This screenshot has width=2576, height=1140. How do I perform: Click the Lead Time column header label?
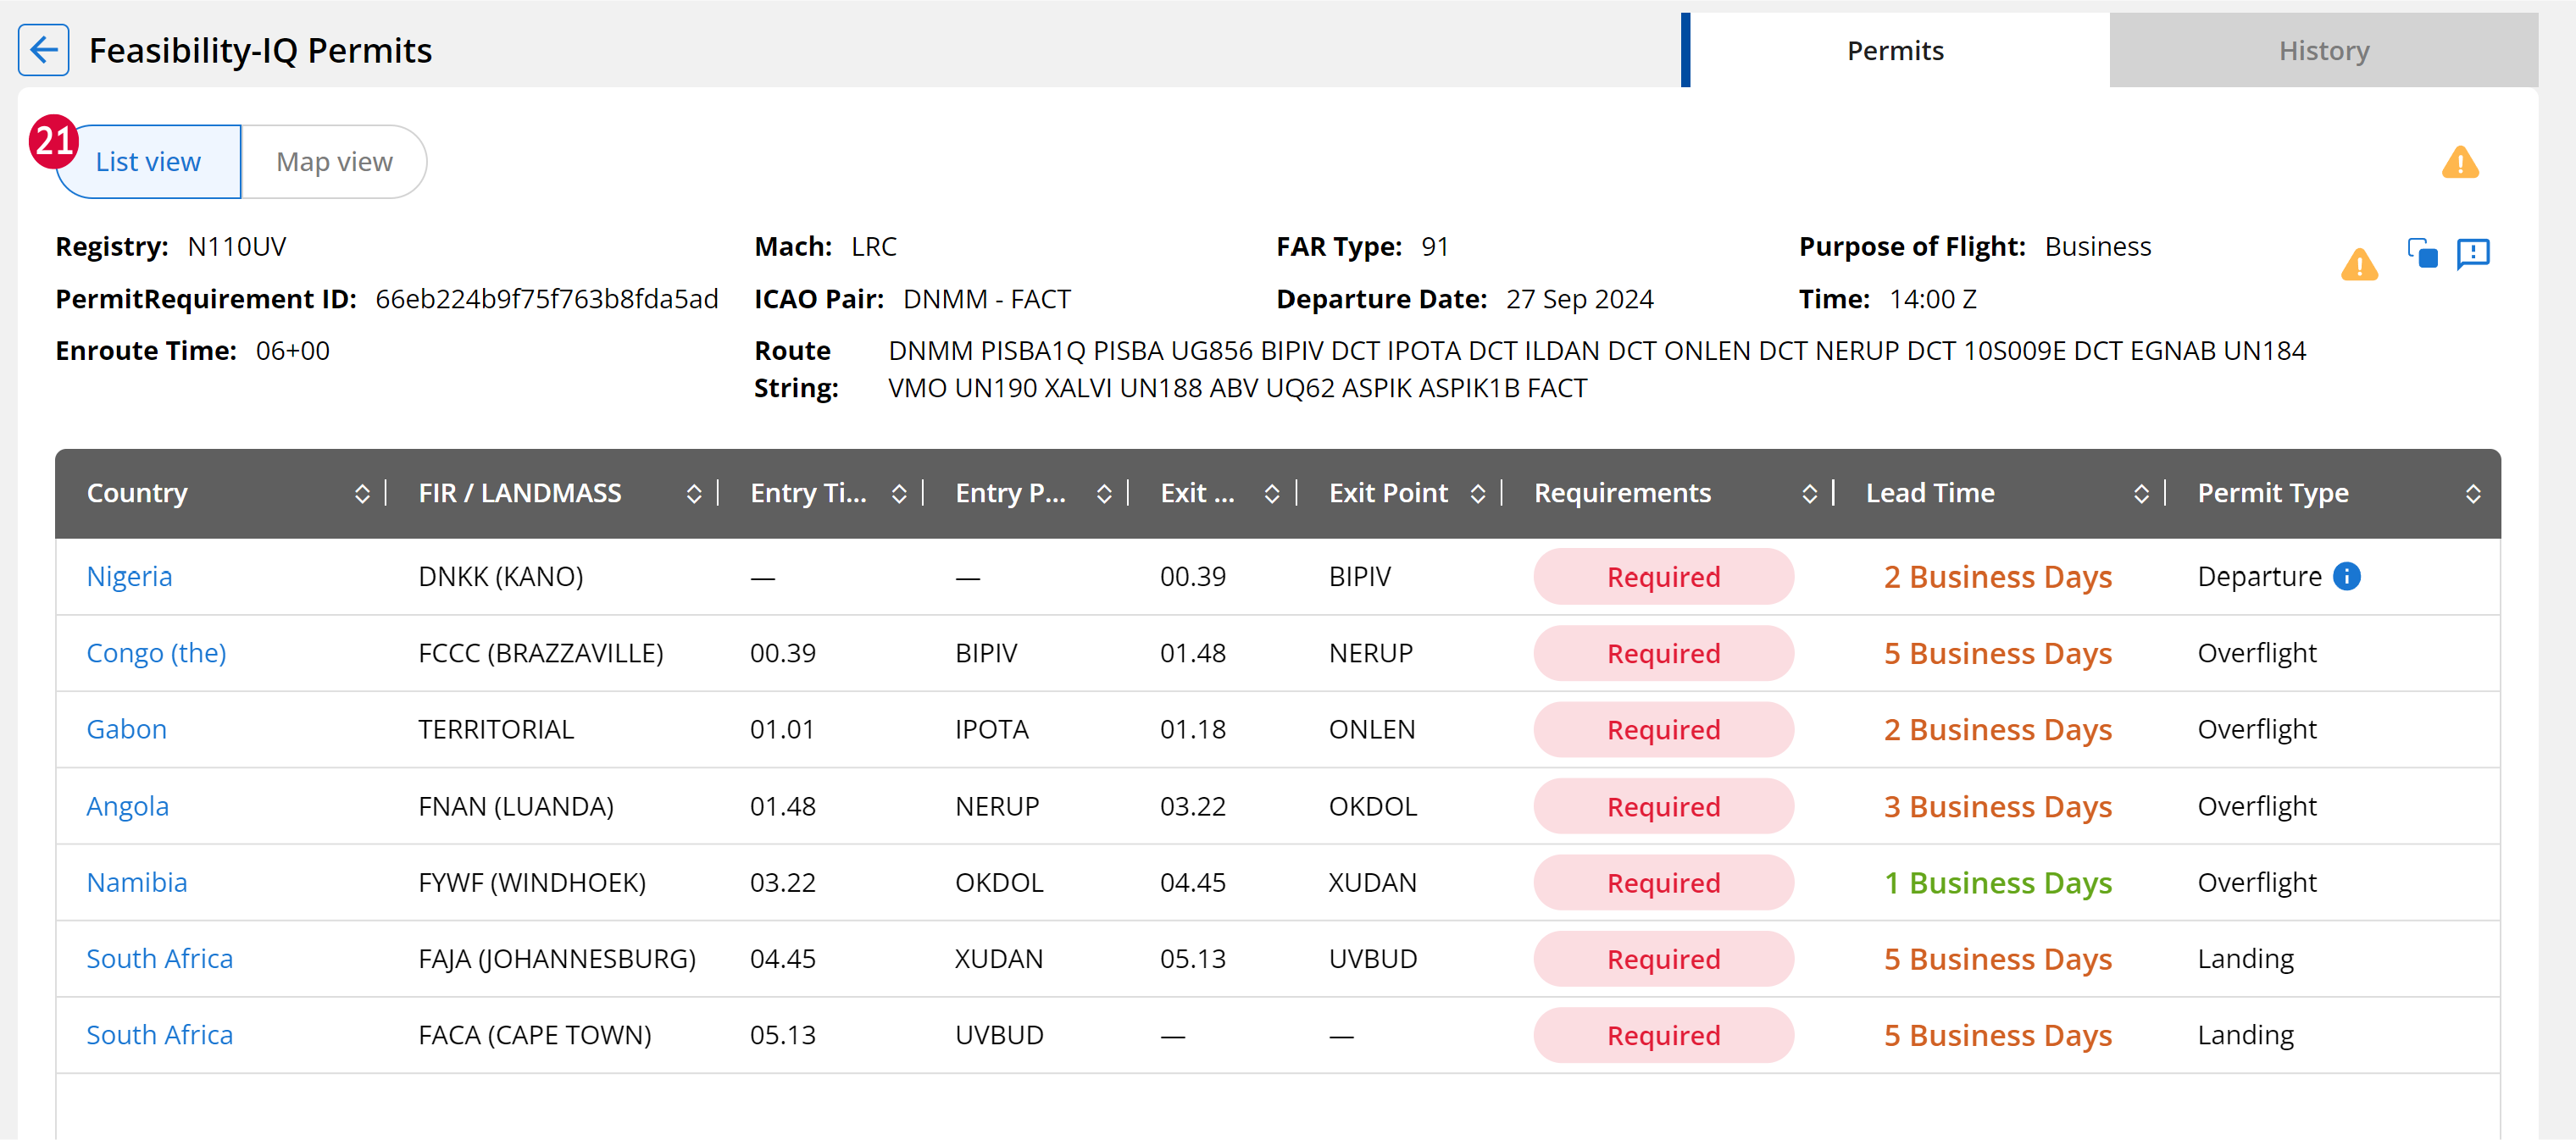[x=1930, y=494]
